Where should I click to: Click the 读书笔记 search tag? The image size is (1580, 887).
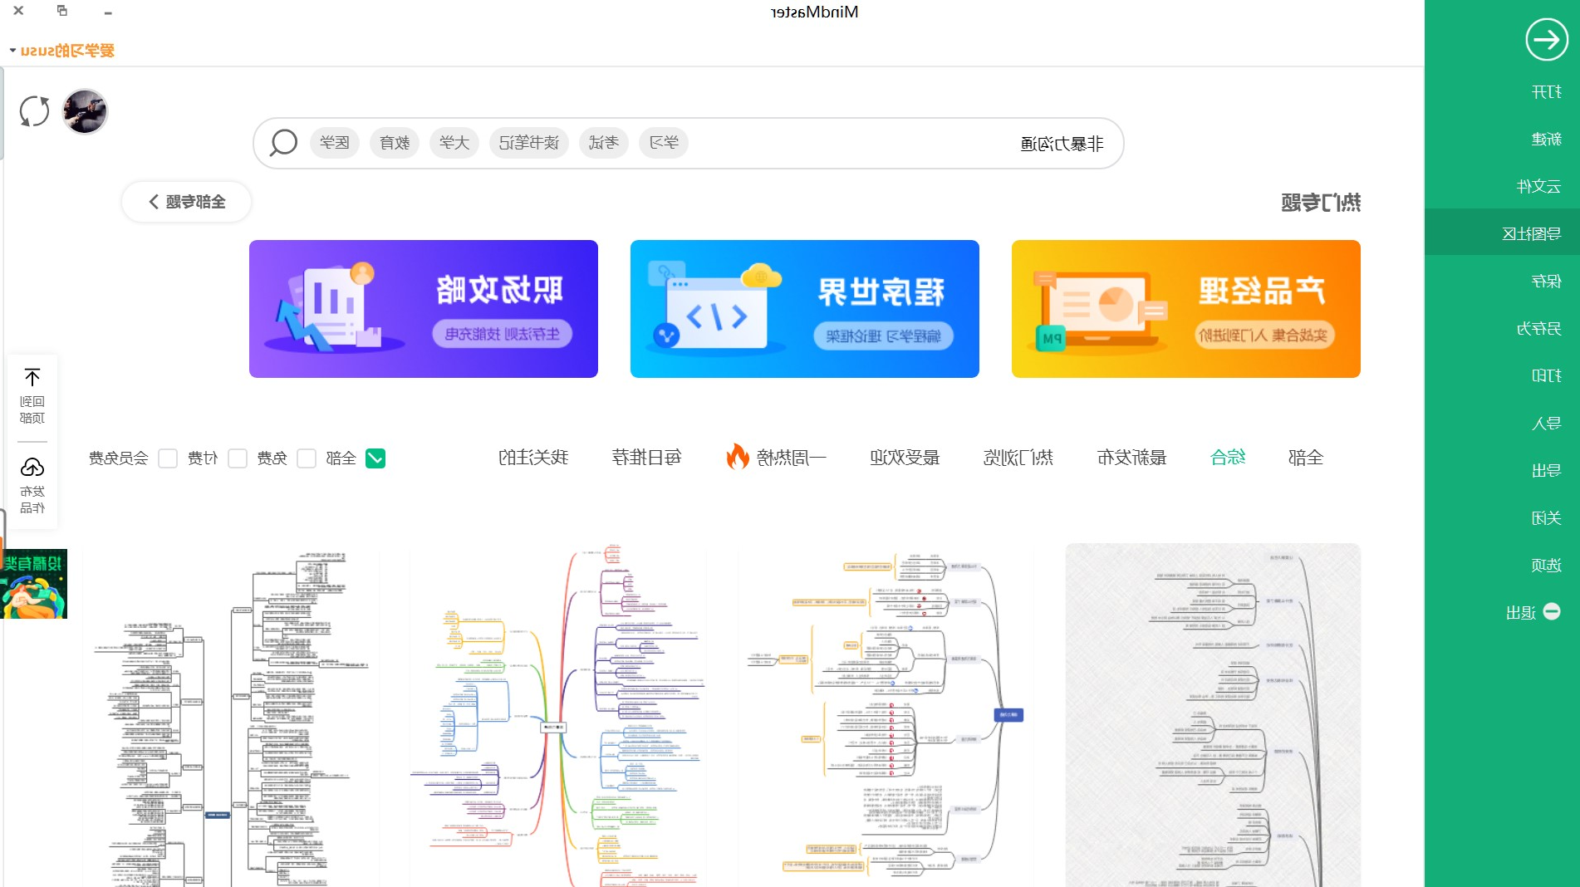pos(529,143)
